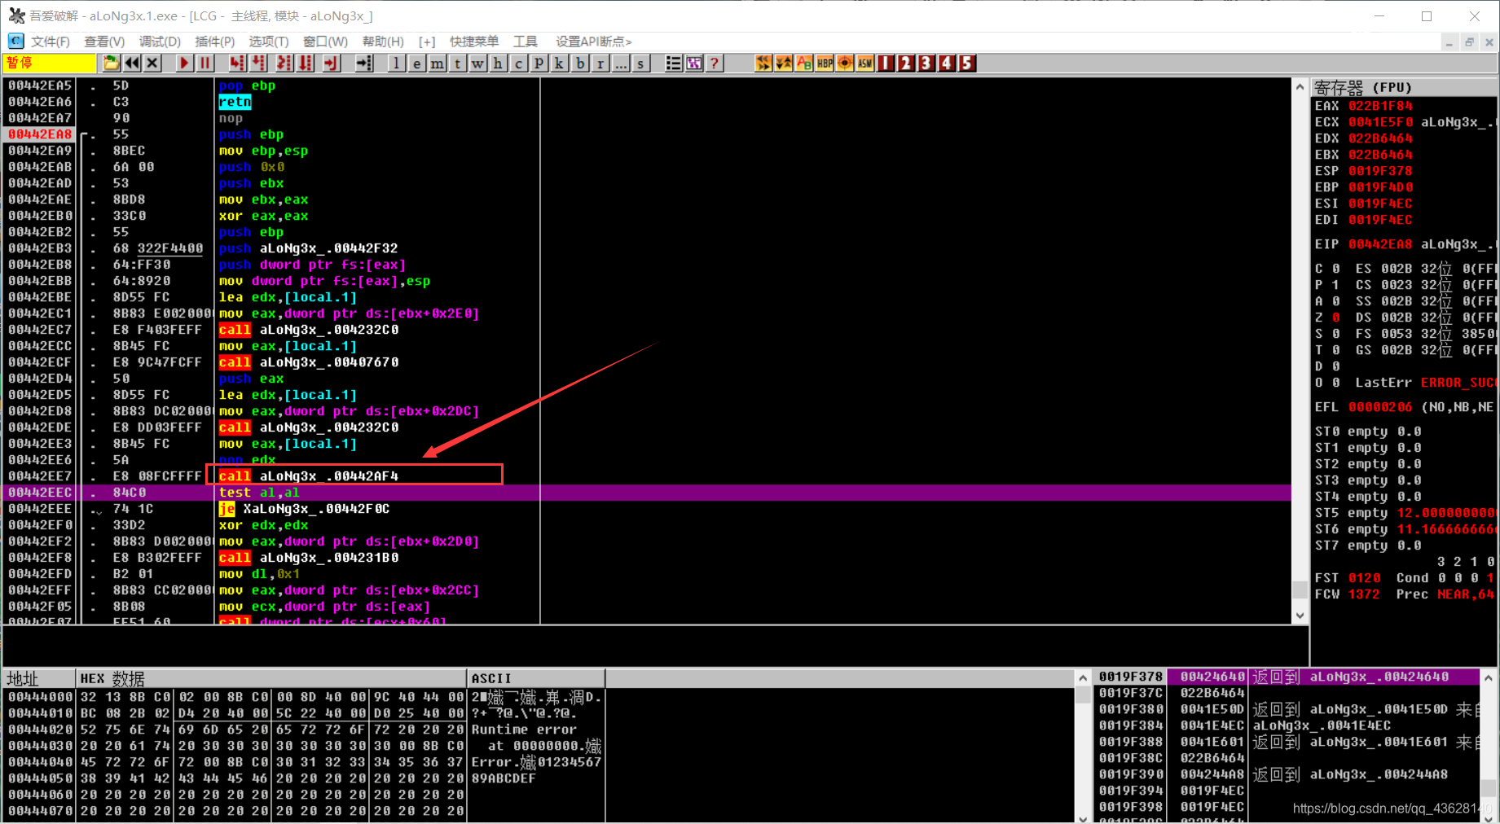The width and height of the screenshot is (1500, 824).
Task: Open the 选项(T) menu
Action: [x=269, y=42]
